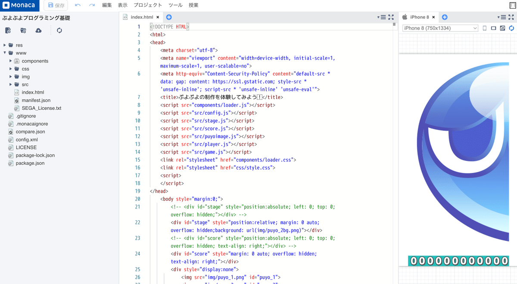This screenshot has width=517, height=284.
Task: Expand the components folder
Action: (x=11, y=61)
